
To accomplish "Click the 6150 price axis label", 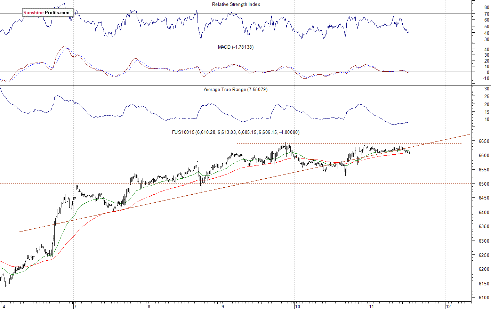I will [x=484, y=284].
